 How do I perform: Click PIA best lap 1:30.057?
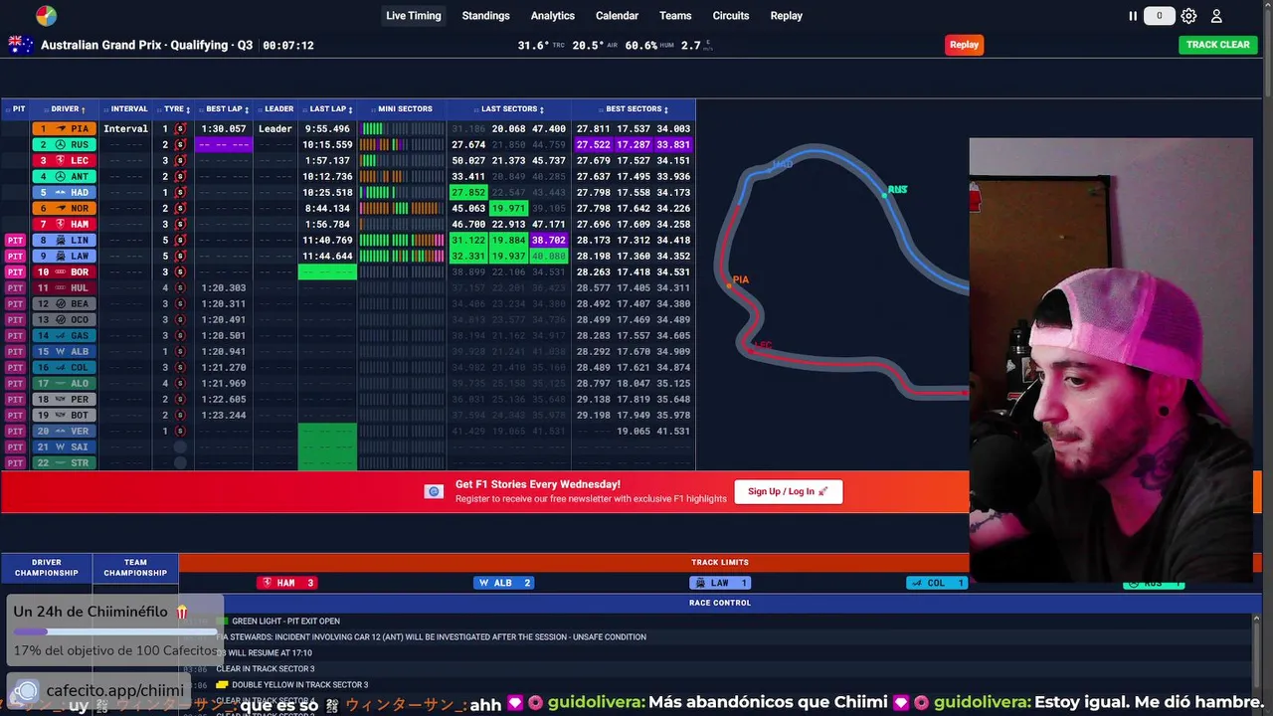tap(224, 129)
